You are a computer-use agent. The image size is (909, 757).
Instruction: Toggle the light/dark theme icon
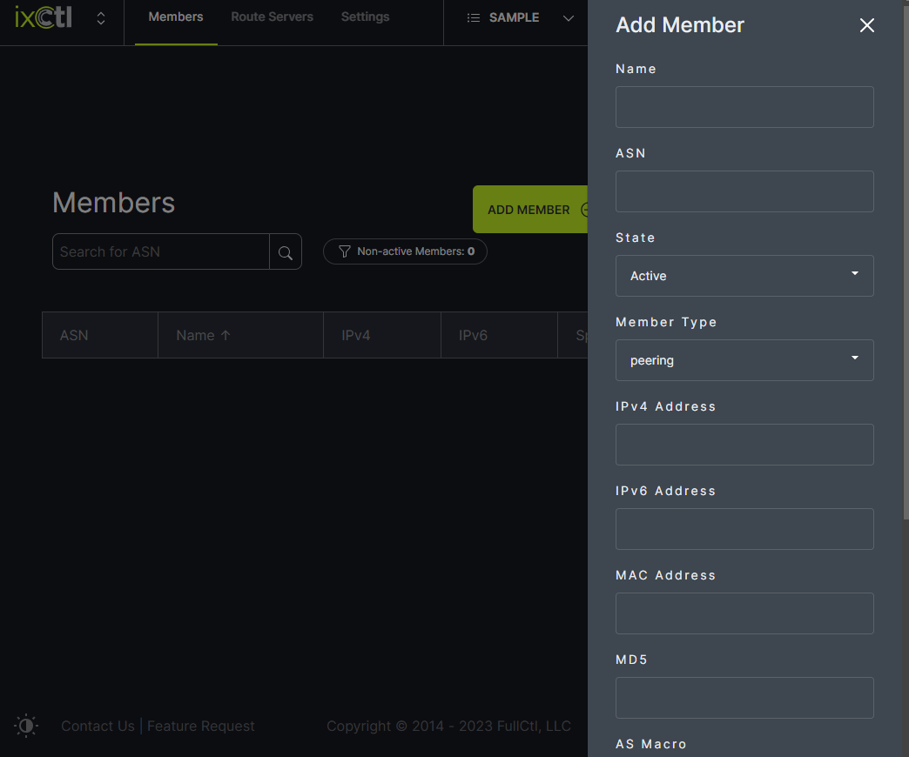pos(26,726)
